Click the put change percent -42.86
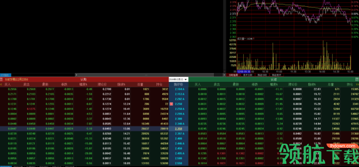Screen dimensions: 359x167 pos(278,99)
